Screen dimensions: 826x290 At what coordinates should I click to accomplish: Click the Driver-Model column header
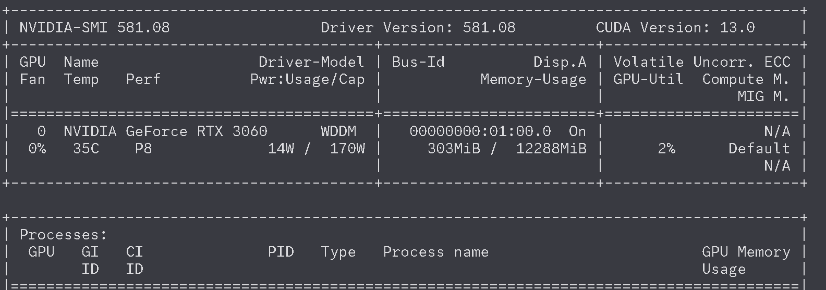(311, 62)
